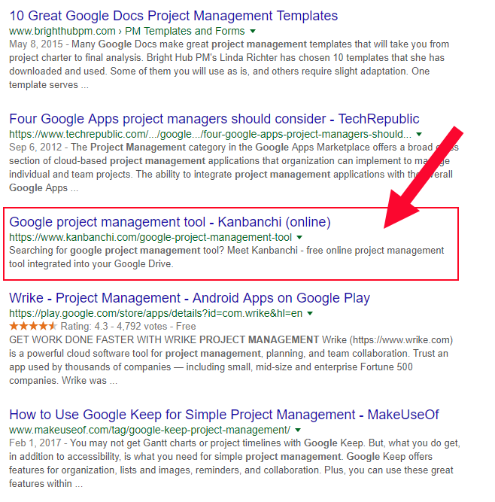Click the 'Feb 1, 2017' date text
The image size is (495, 502).
pyautogui.click(x=35, y=443)
